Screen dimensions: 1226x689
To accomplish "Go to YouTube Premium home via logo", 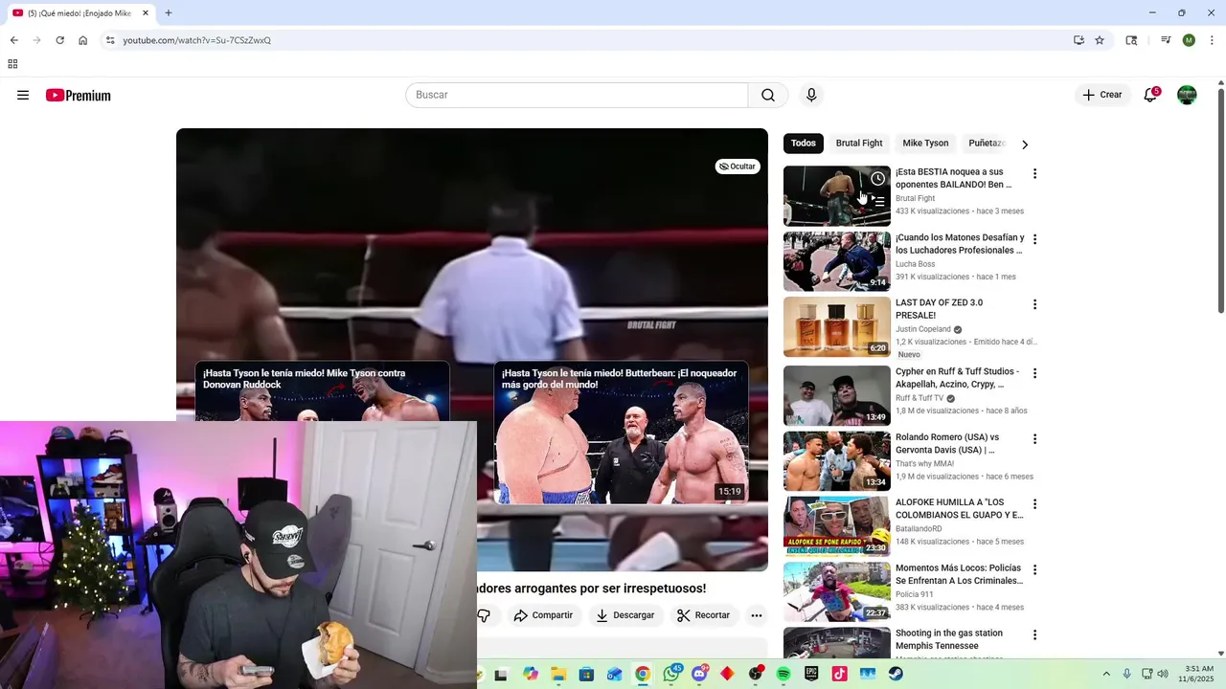I will pos(79,95).
